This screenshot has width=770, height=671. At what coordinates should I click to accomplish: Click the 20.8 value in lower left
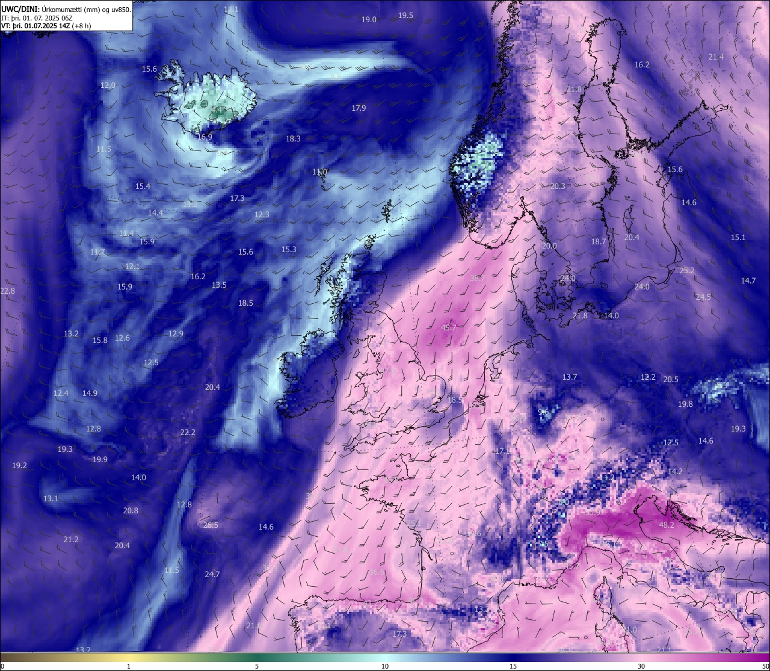[131, 510]
